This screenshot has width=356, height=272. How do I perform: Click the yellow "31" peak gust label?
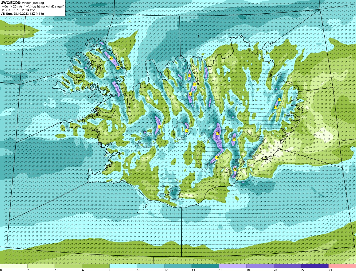tap(194, 84)
